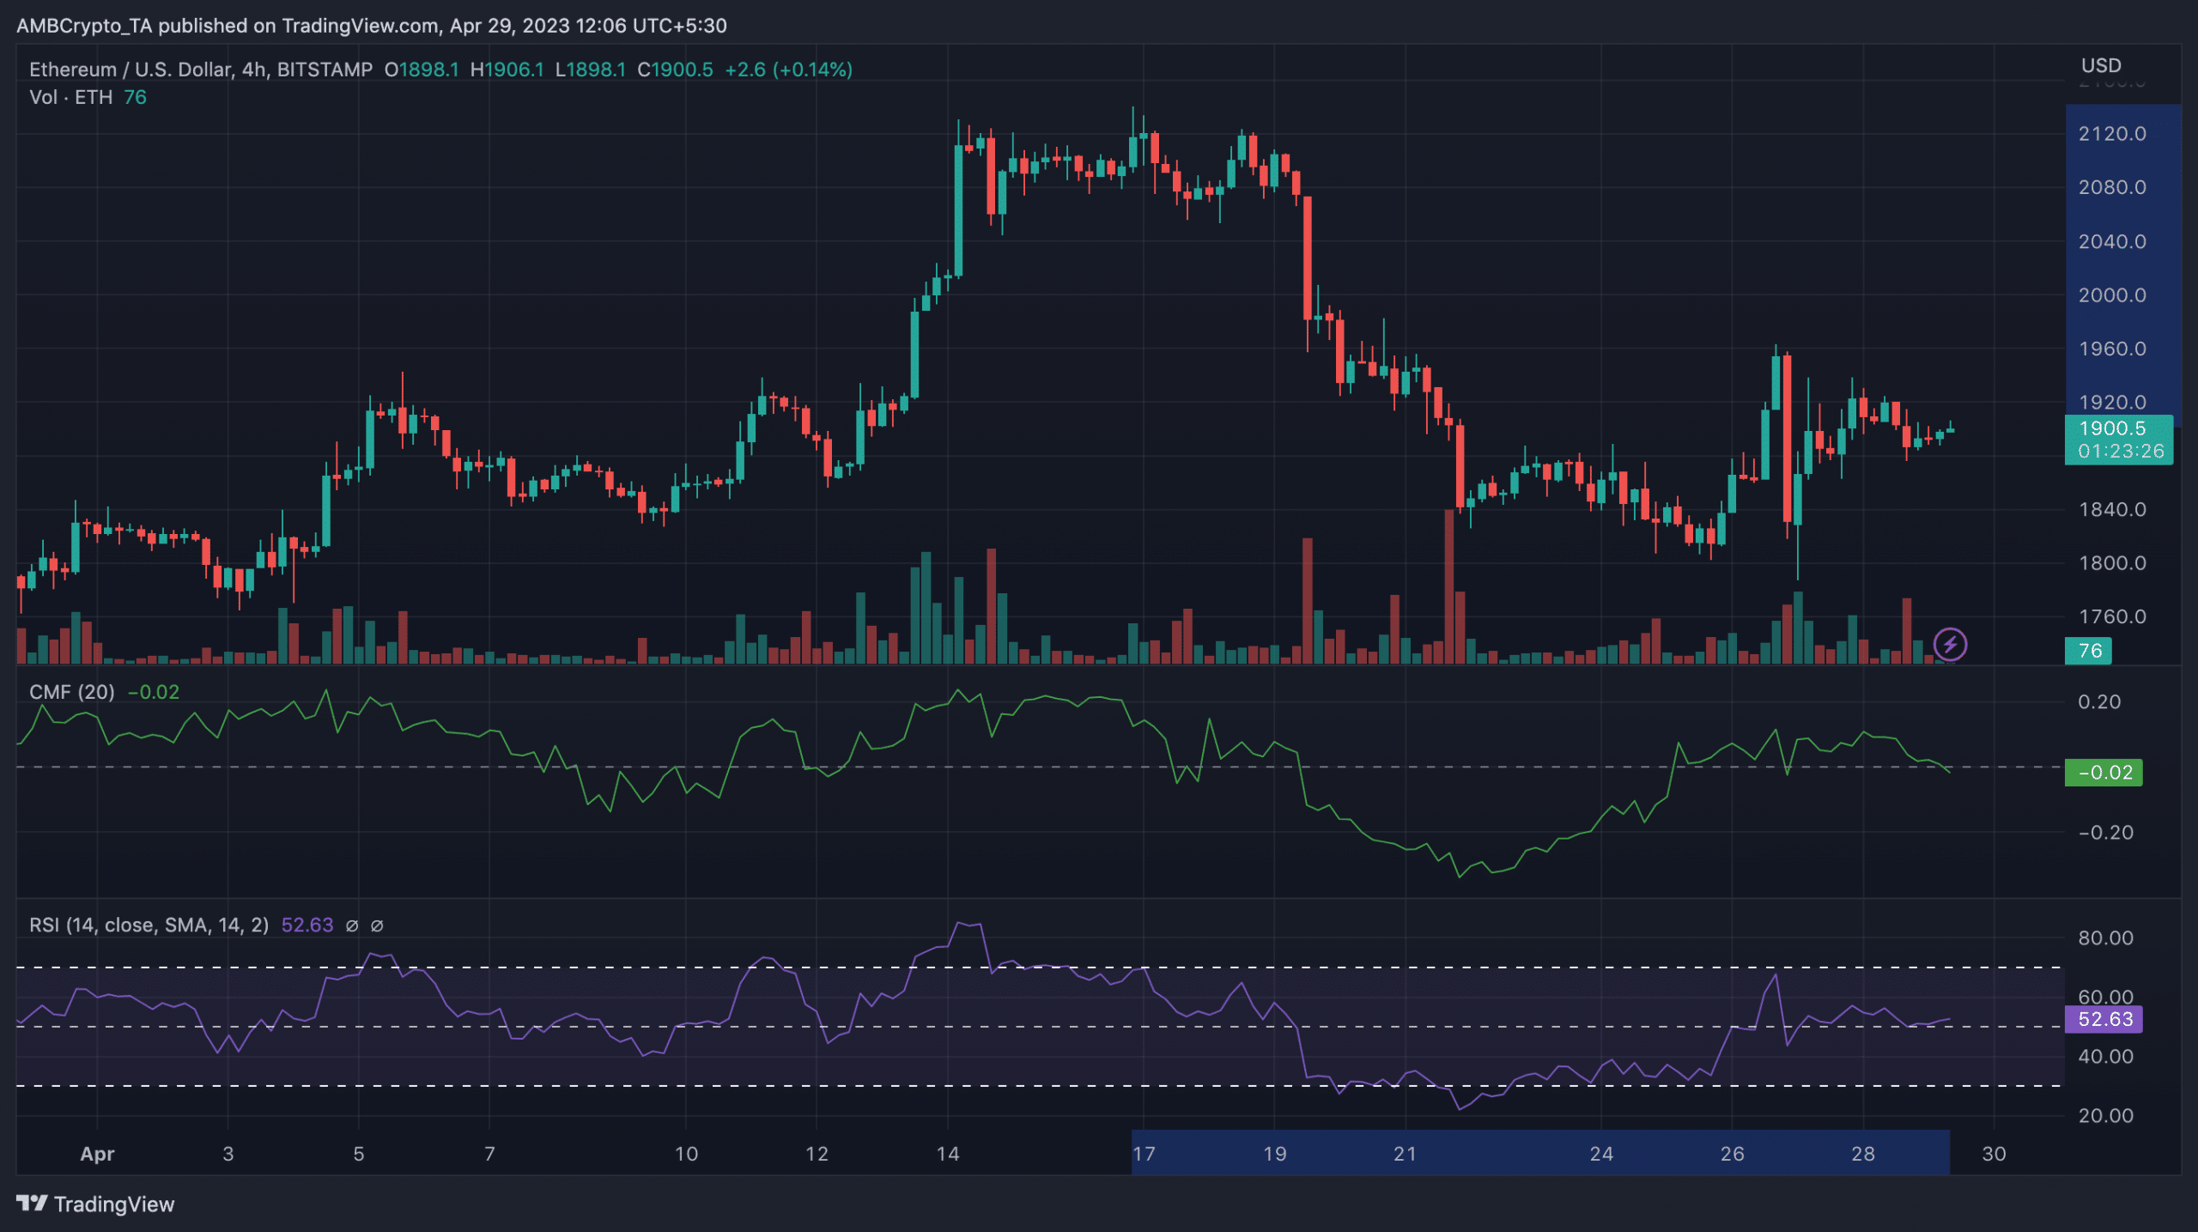This screenshot has width=2198, height=1232.
Task: Click the 40.00 RSI axis label
Action: (2105, 1056)
